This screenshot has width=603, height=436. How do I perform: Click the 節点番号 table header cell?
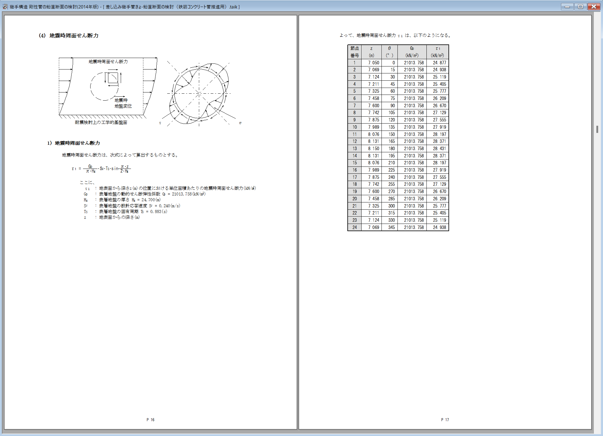click(x=354, y=52)
